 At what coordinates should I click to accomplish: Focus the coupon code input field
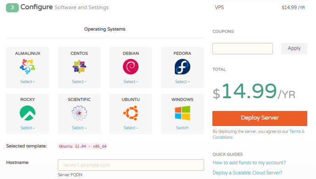[x=243, y=48]
